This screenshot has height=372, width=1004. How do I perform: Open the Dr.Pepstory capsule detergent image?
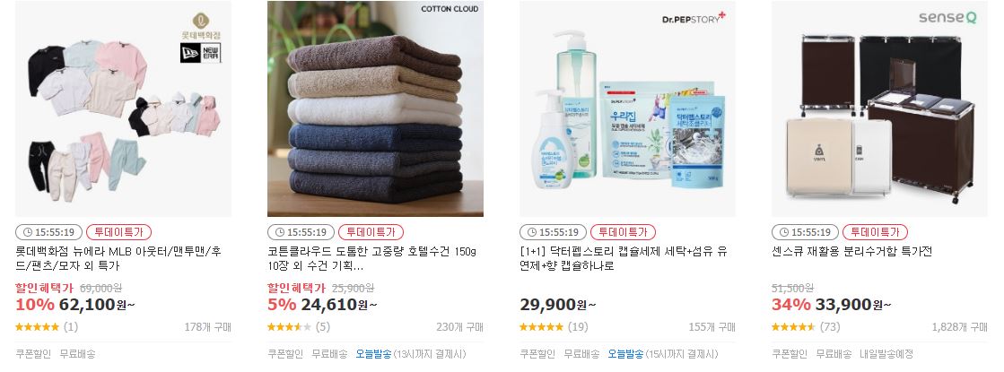pos(627,108)
